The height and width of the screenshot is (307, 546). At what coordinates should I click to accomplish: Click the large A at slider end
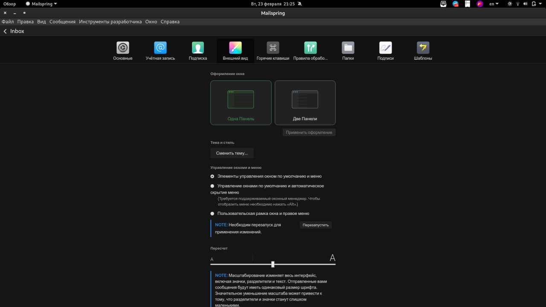pos(333,258)
